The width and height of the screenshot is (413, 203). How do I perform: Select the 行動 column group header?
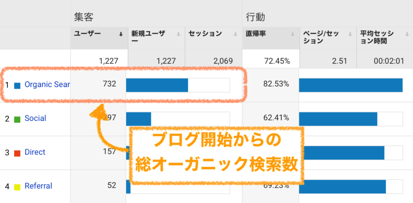(255, 18)
